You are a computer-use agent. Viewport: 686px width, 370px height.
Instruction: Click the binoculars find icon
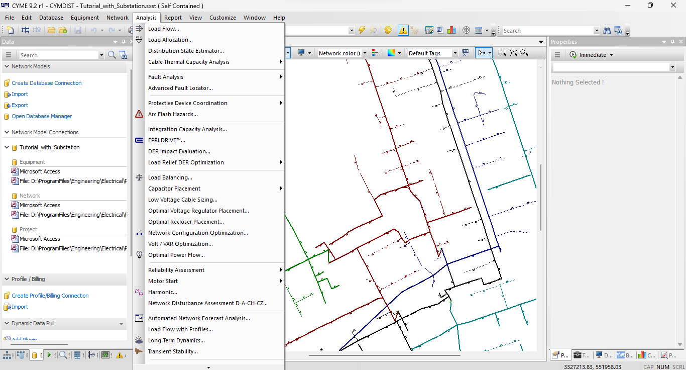[x=607, y=30]
